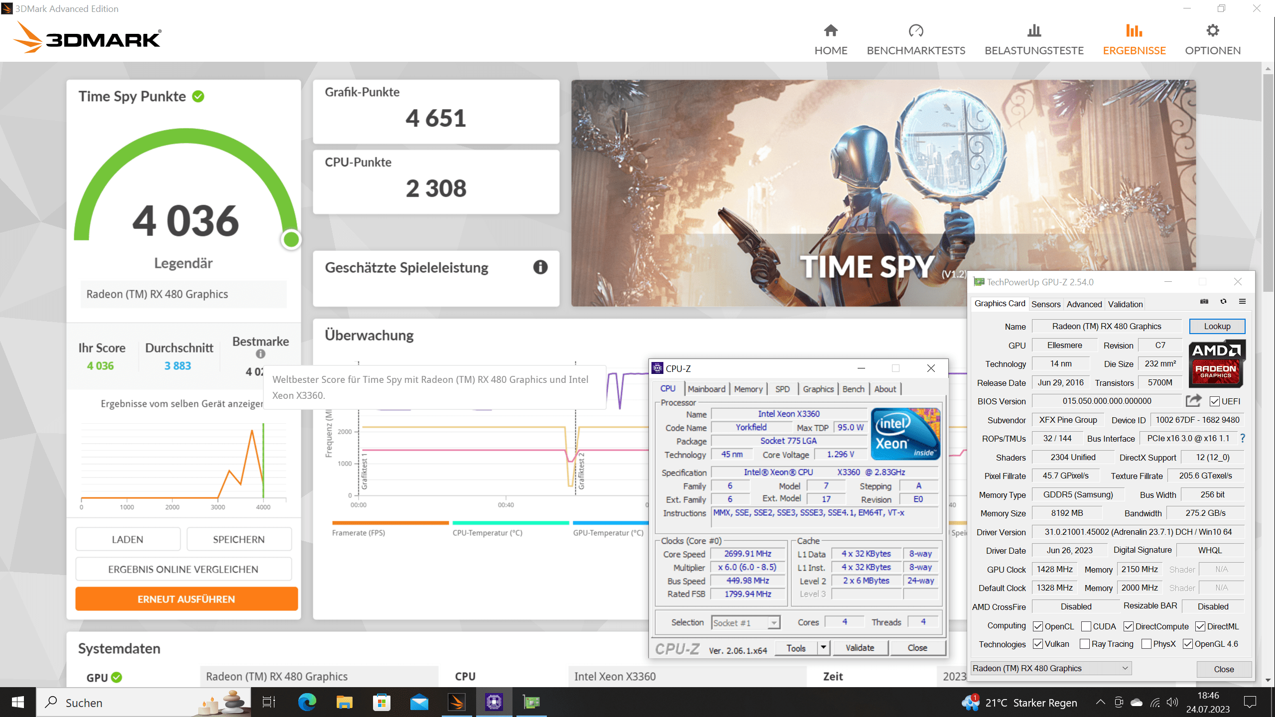
Task: Open the GPU-Z hamburger menu
Action: click(x=1242, y=302)
